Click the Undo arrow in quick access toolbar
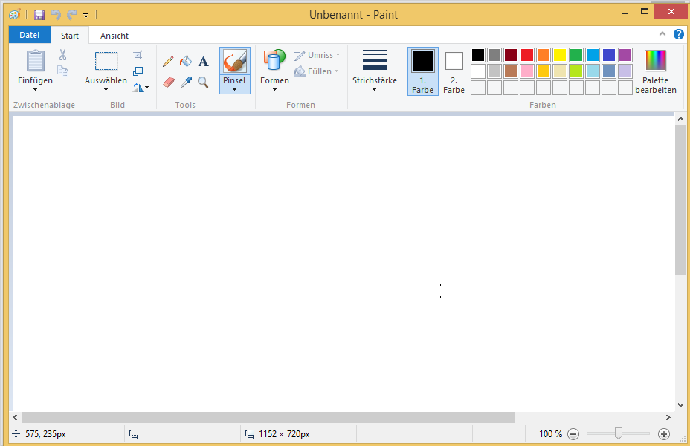The height and width of the screenshot is (446, 690). 56,15
